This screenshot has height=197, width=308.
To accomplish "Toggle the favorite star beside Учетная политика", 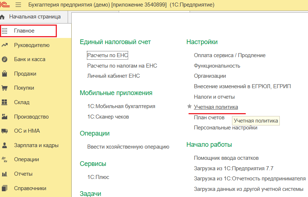I will tap(189, 106).
